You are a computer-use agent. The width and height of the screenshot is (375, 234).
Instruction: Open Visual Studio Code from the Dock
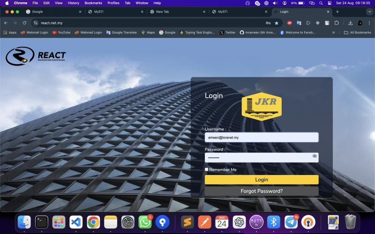[76, 222]
